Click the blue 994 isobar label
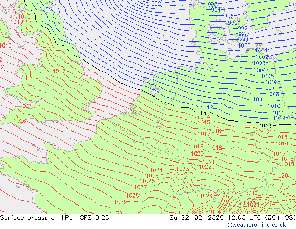 [216, 10]
